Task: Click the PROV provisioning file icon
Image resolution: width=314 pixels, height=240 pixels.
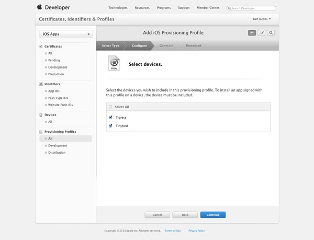Action: 114,63
